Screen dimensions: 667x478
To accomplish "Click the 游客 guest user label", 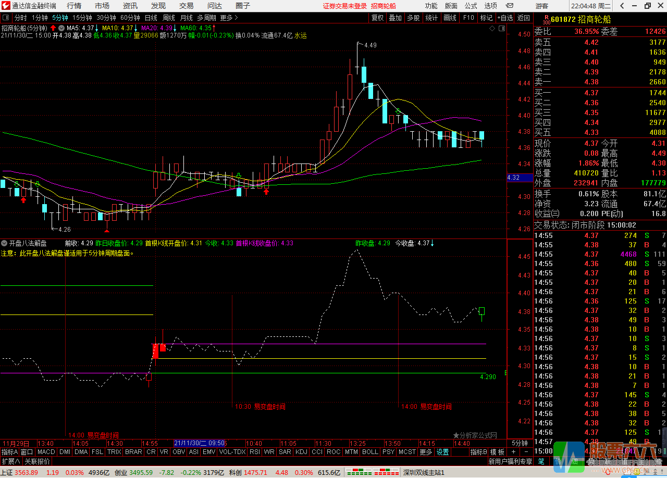I will coord(542,6).
